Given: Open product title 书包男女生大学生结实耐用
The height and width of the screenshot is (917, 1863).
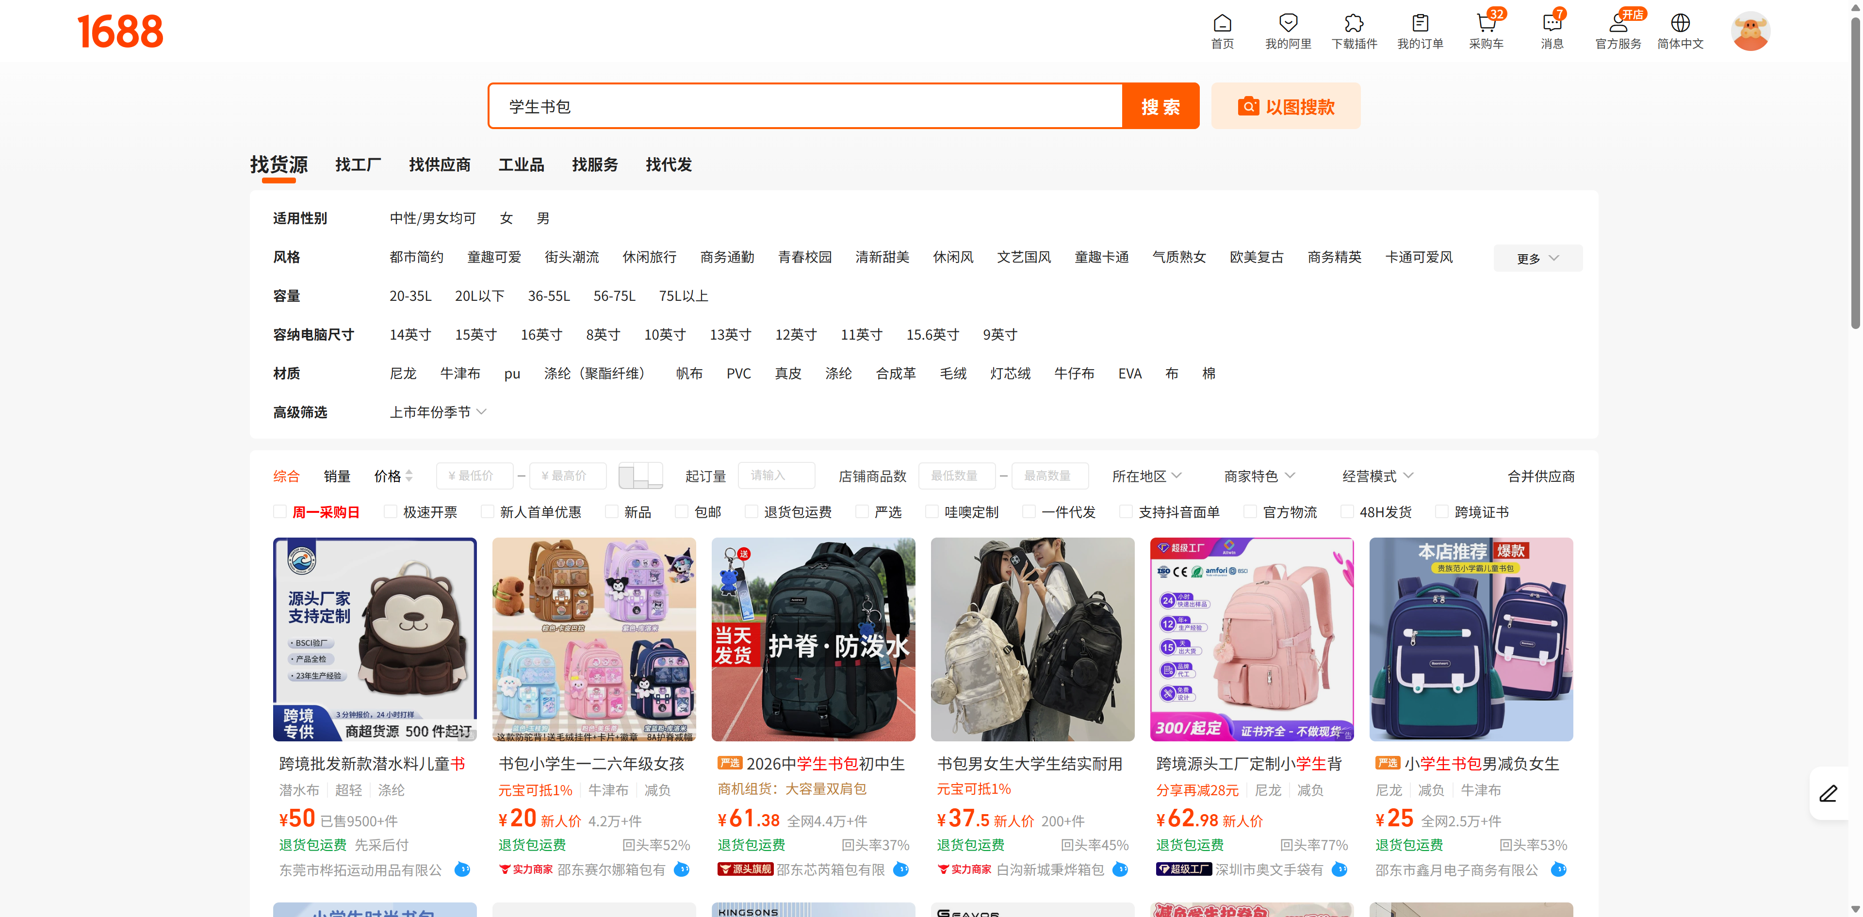Looking at the screenshot, I should coord(1030,764).
